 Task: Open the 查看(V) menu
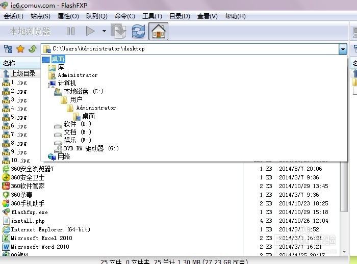[207, 16]
